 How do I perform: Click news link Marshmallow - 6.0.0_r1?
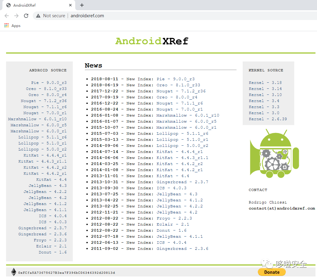(x=186, y=127)
